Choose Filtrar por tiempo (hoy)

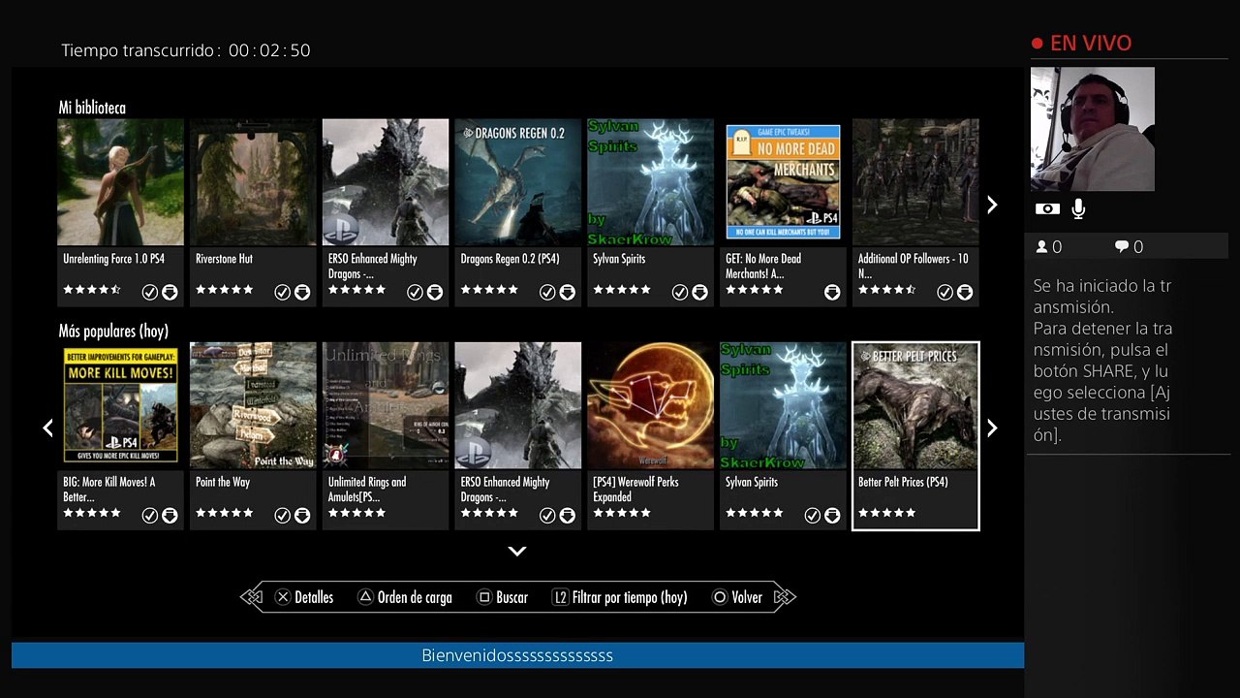[630, 597]
